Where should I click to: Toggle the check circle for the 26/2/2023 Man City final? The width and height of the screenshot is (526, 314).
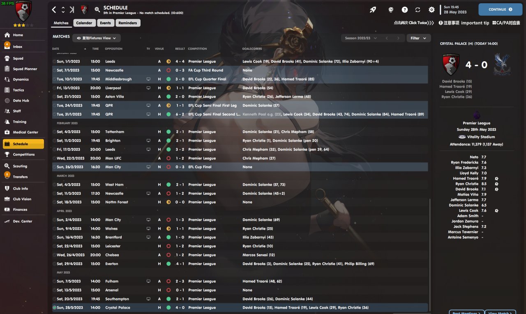[x=55, y=167]
